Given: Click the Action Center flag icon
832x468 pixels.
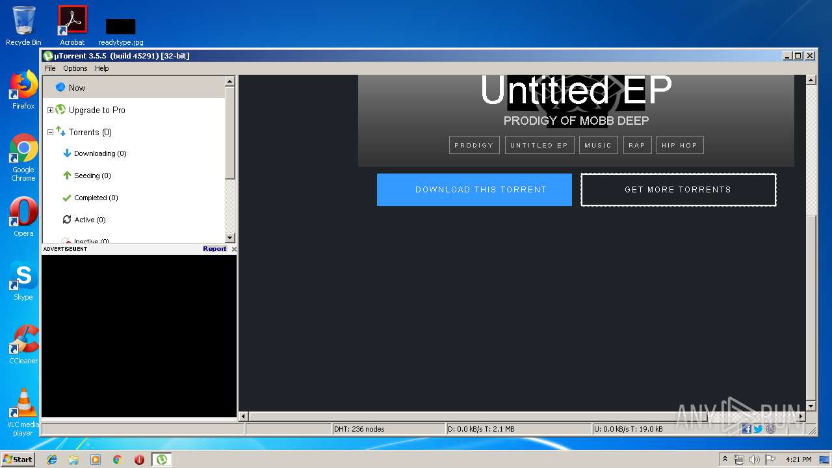Looking at the screenshot, I should click(770, 460).
